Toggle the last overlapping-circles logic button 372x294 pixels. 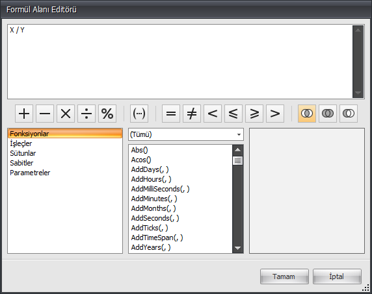(x=349, y=114)
